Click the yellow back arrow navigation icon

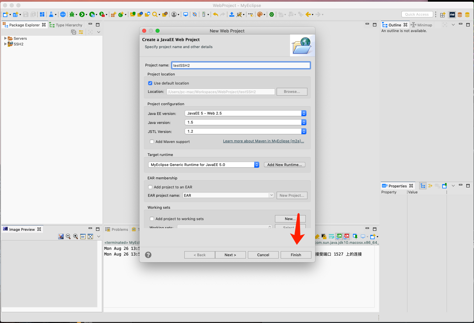click(x=308, y=14)
